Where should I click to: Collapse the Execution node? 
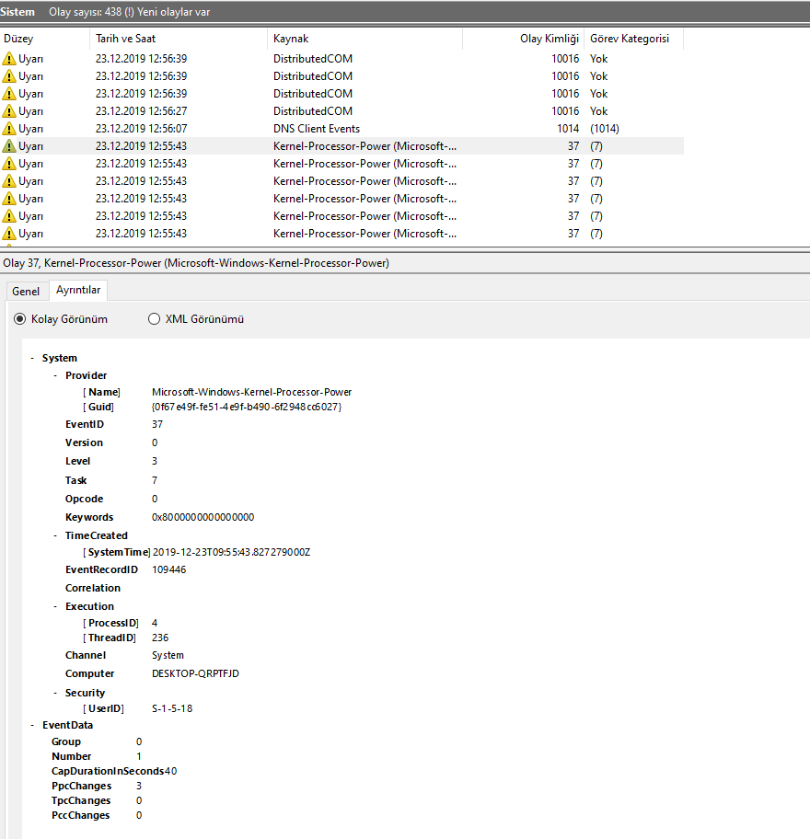55,606
